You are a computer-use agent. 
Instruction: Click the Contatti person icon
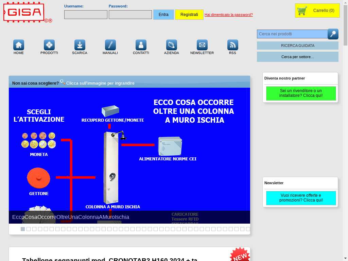coord(141,45)
